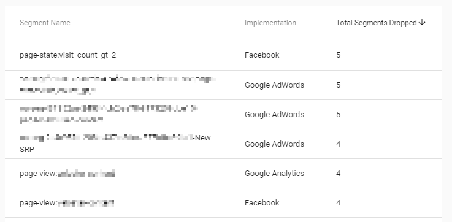Select Facebook in the first row
452x222 pixels.
[262, 55]
